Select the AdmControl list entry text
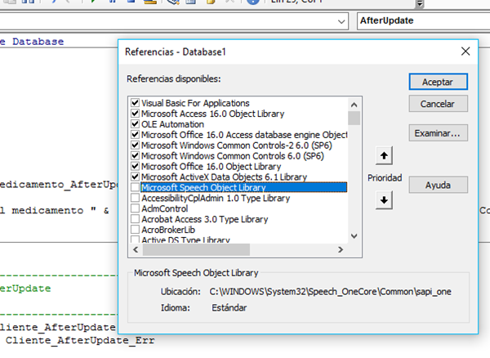This screenshot has height=358, width=490. (x=165, y=208)
